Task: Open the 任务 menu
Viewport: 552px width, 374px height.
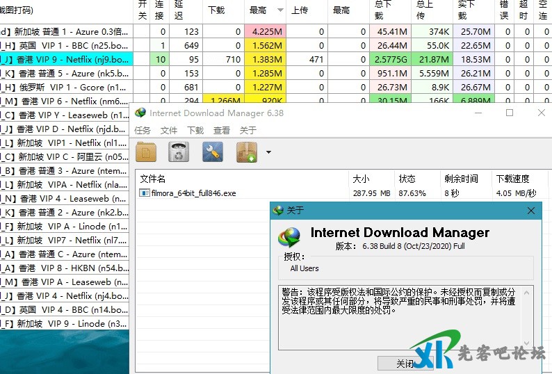Action: pos(143,130)
